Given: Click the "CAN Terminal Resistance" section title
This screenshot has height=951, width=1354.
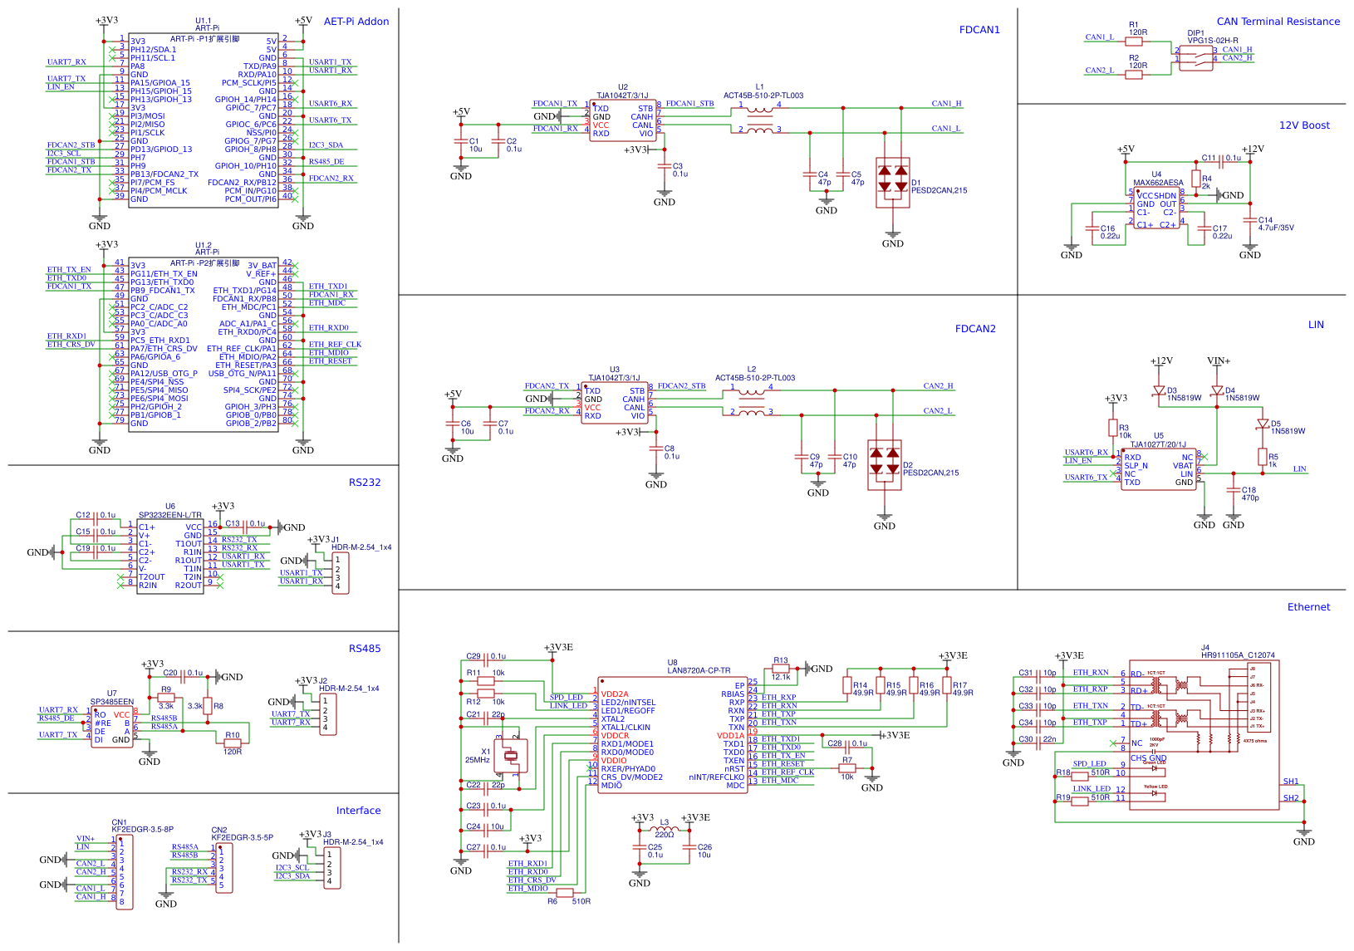Looking at the screenshot, I should [1278, 22].
